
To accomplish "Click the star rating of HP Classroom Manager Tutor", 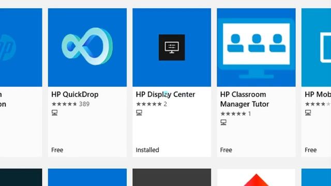I will [233, 114].
